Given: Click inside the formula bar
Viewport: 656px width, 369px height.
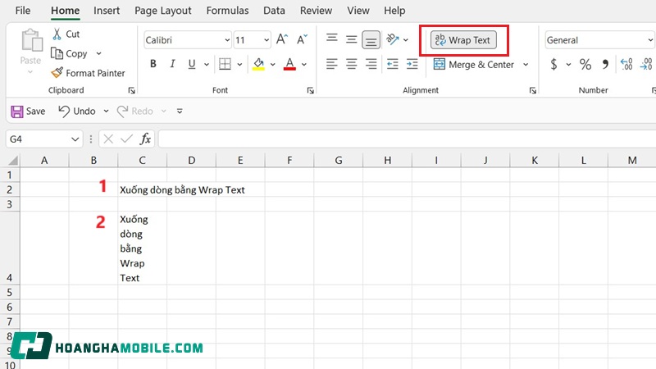Looking at the screenshot, I should tap(407, 139).
